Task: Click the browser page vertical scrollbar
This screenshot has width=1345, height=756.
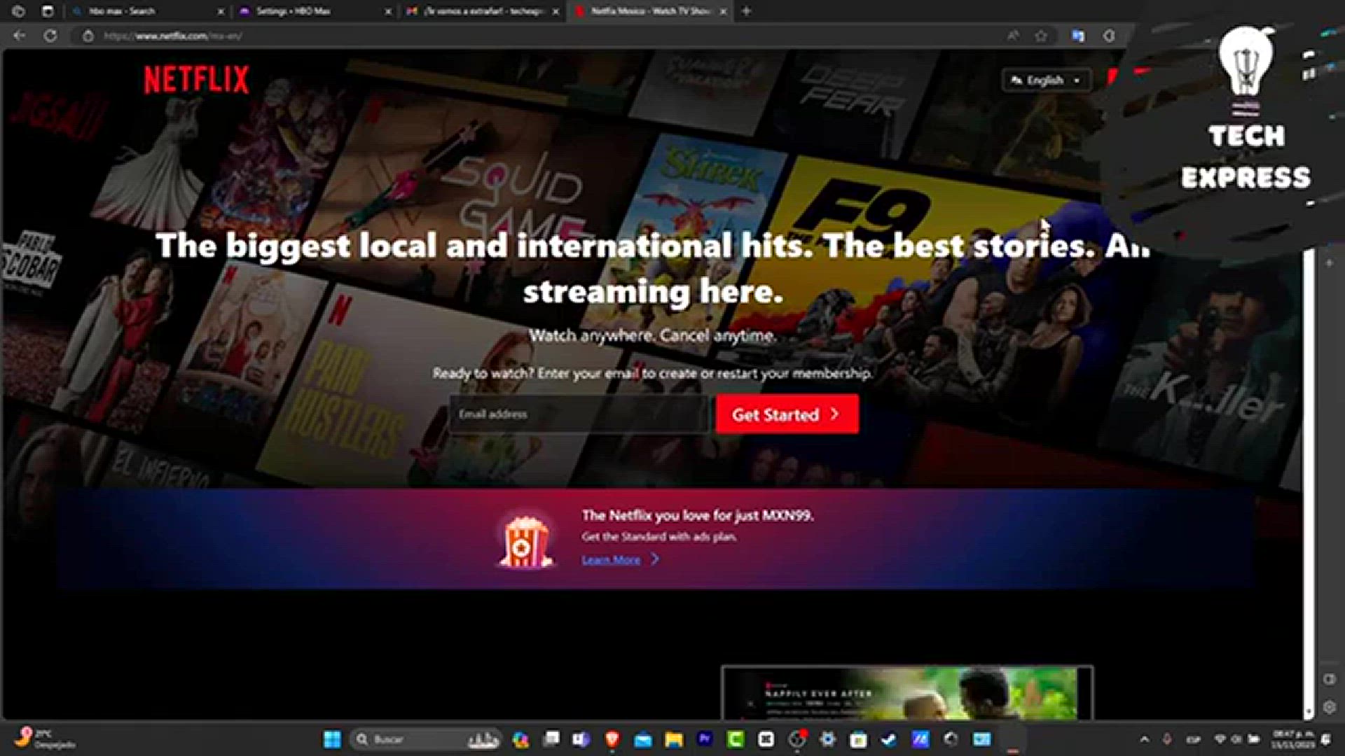Action: click(1309, 483)
